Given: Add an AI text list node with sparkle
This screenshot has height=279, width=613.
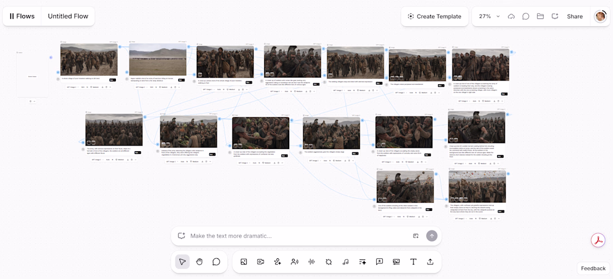Looking at the screenshot, I should pos(362,262).
